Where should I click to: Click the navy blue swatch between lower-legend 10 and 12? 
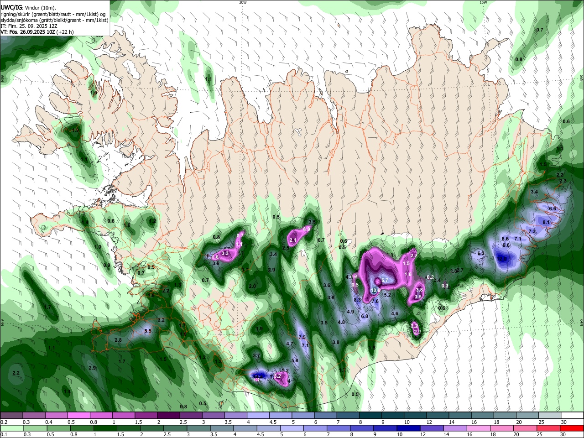tap(409, 428)
